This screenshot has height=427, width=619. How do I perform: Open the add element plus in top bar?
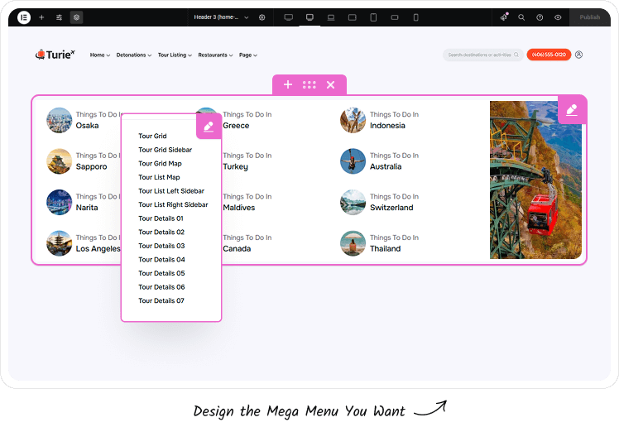41,17
